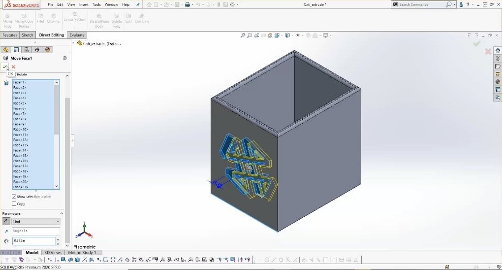Open the Blind end condition dropdown
This screenshot has height=270, width=502.
pos(36,222)
